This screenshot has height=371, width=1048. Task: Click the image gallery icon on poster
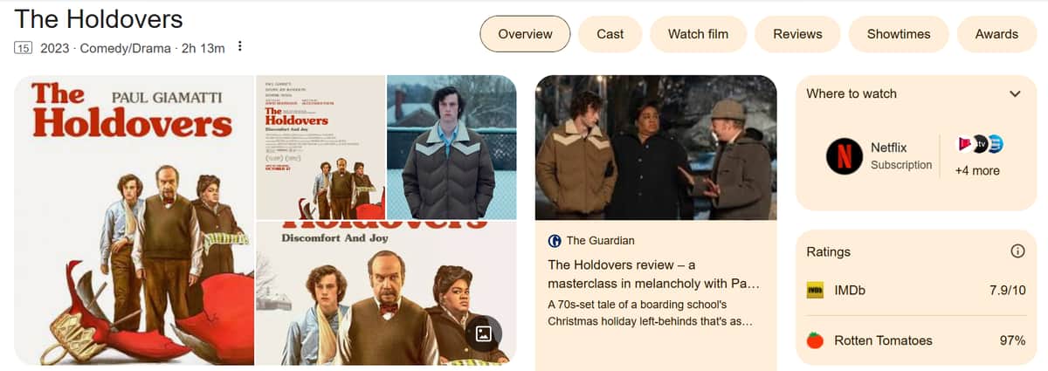tap(482, 333)
